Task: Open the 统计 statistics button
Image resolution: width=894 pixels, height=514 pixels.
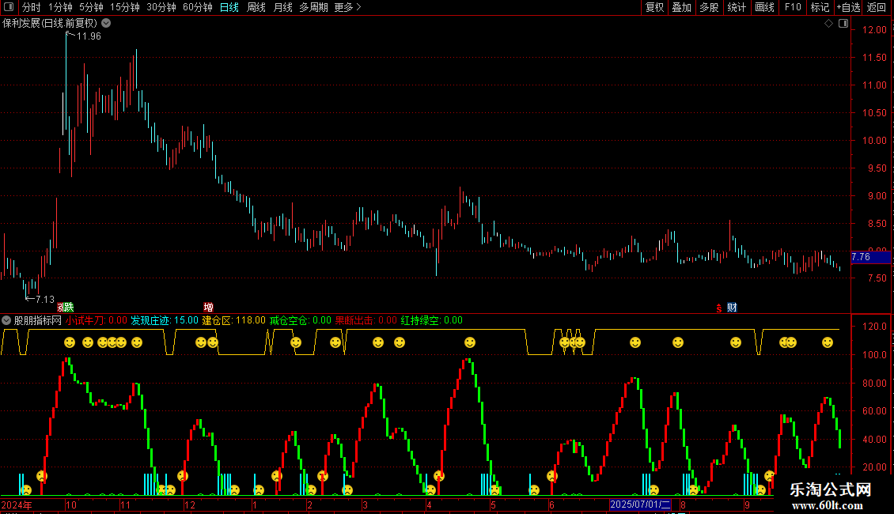Action: (x=737, y=7)
